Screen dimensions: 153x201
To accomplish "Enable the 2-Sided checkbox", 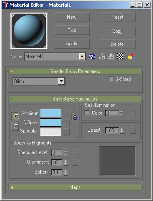I will [x=111, y=79].
